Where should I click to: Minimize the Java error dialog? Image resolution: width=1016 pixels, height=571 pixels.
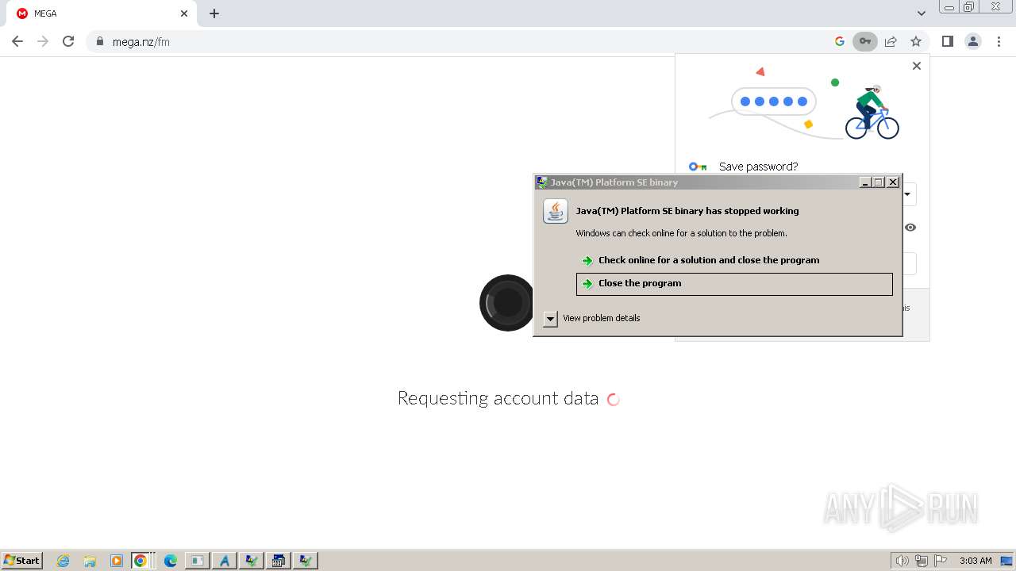pos(865,182)
